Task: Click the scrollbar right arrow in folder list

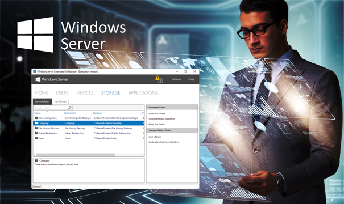Action: [x=143, y=155]
